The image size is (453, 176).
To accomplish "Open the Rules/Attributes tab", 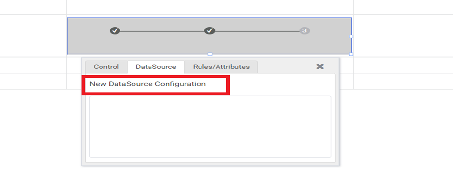I will point(221,67).
